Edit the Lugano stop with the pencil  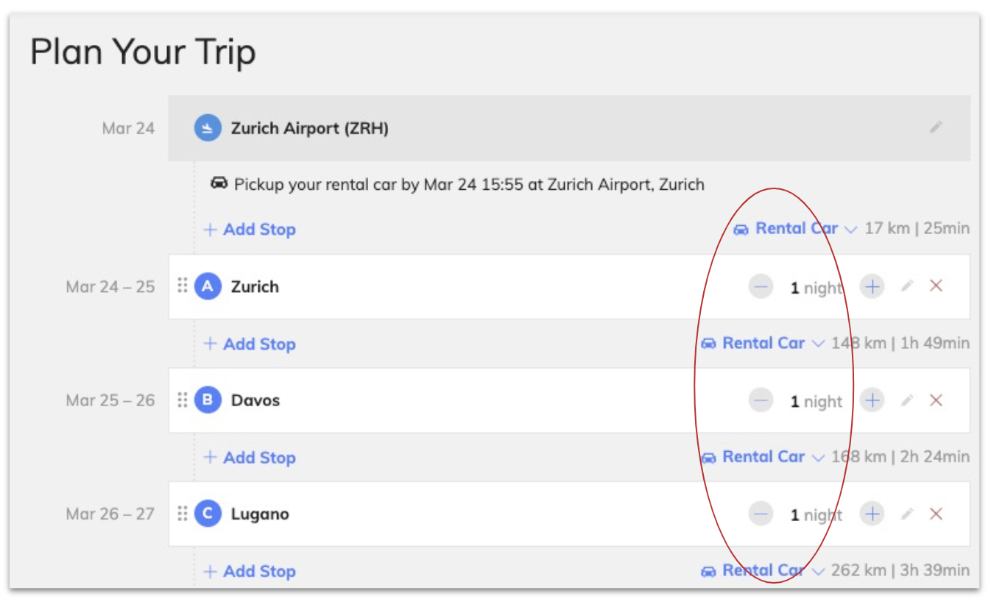[x=907, y=514]
